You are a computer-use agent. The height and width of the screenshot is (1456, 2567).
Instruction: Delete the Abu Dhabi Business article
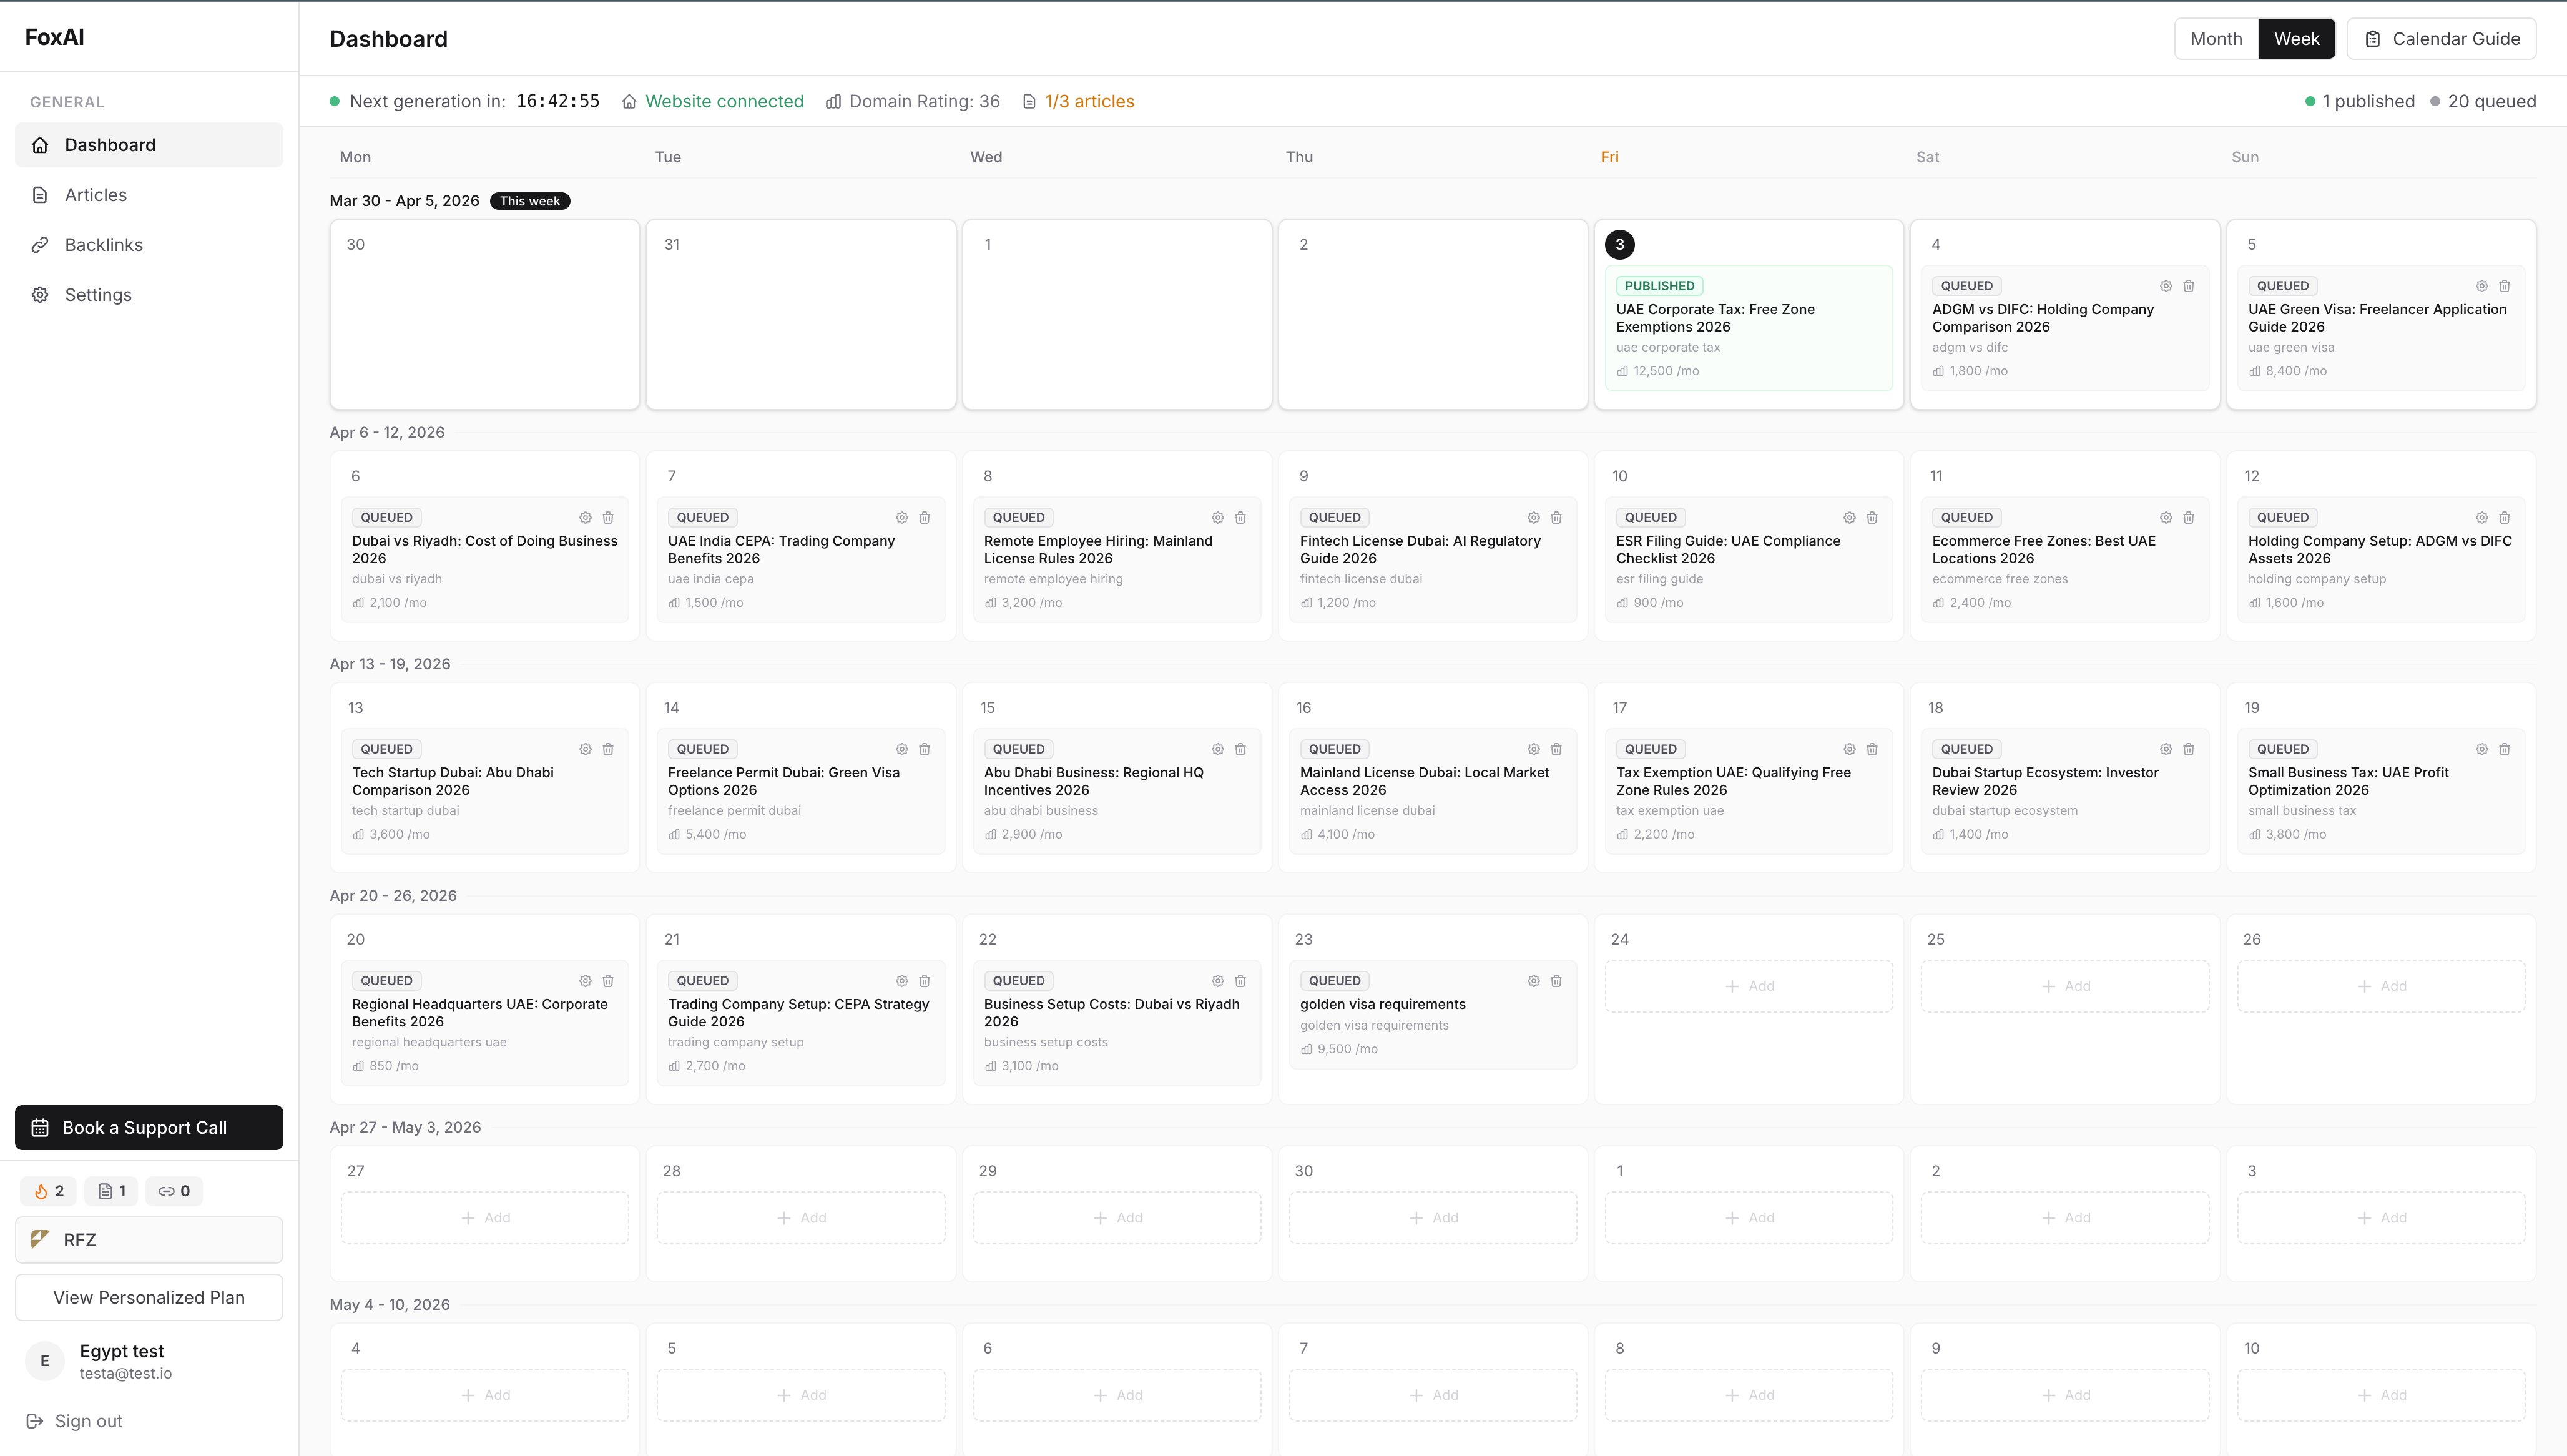pyautogui.click(x=1240, y=750)
